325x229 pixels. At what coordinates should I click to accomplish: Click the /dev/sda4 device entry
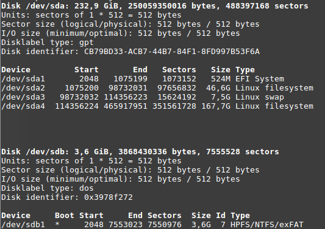(23, 106)
